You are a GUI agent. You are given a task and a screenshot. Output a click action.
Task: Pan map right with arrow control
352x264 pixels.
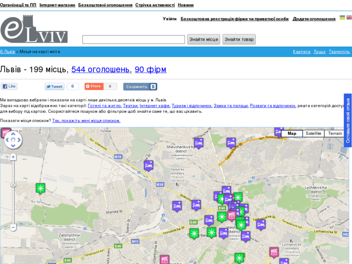click(19, 140)
